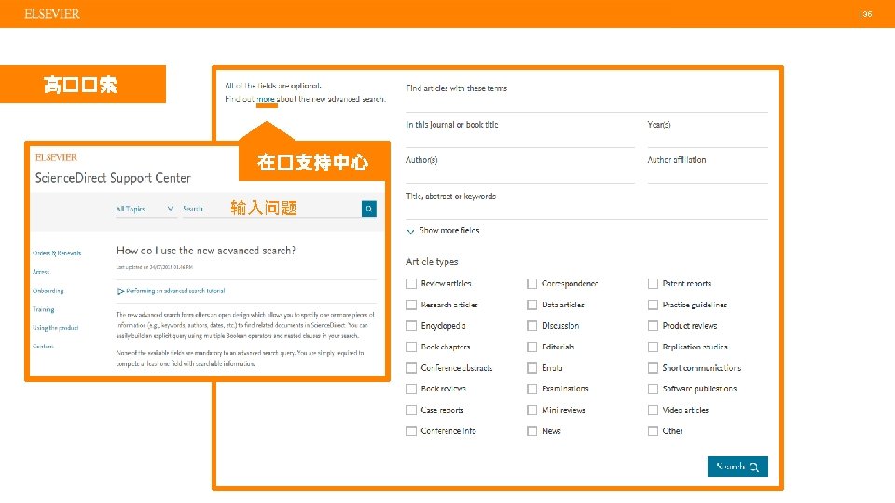Click the Elsevier logo in the orange header
This screenshot has width=895, height=503.
point(52,14)
